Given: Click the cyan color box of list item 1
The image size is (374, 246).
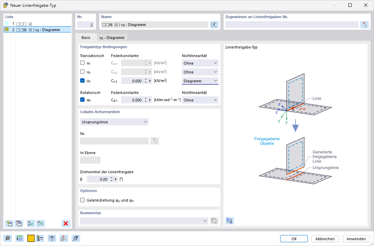Looking at the screenshot, I should tap(7, 23).
